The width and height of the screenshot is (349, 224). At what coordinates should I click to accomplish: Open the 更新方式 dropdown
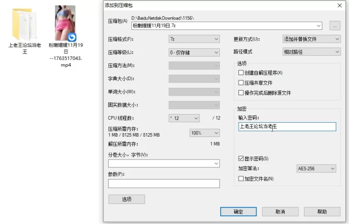coord(311,39)
